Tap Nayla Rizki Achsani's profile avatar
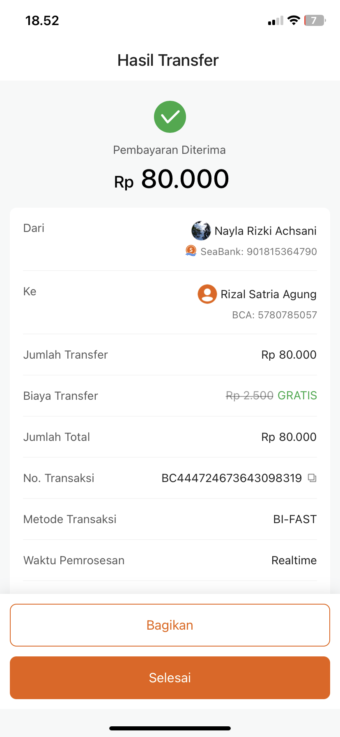340x737 pixels. pyautogui.click(x=201, y=231)
